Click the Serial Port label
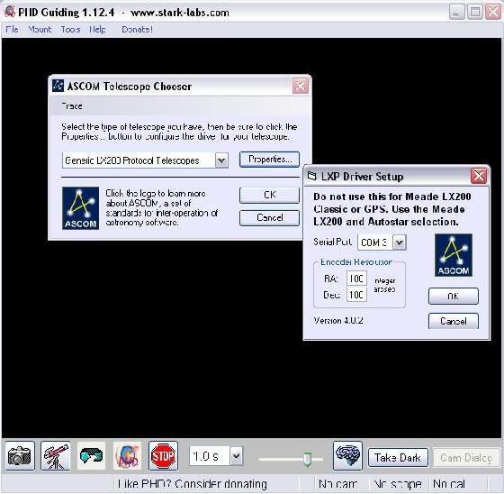Viewport: 504px width, 494px height. [333, 242]
